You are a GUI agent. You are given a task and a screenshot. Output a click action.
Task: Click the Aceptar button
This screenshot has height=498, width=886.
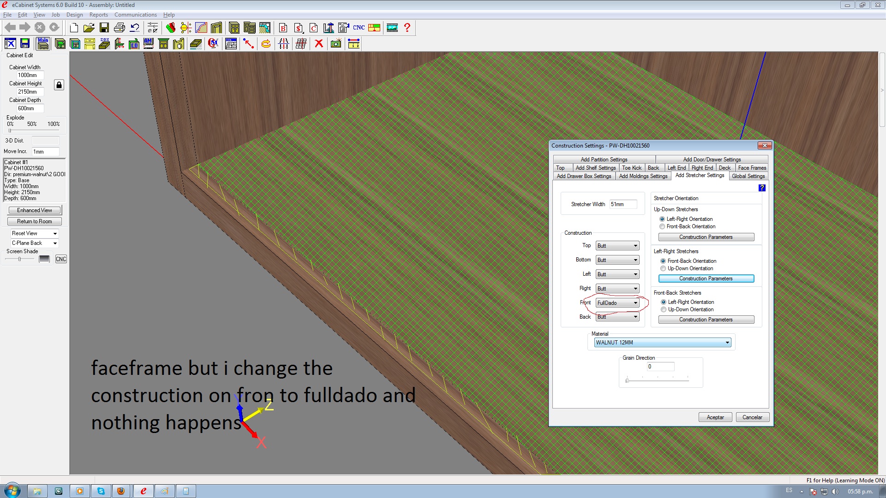point(715,417)
